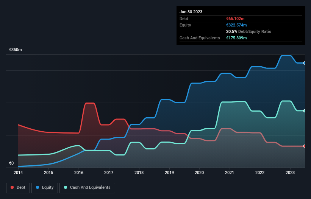Click the 2022 x-axis label
This screenshot has width=311, height=199.
[260, 173]
